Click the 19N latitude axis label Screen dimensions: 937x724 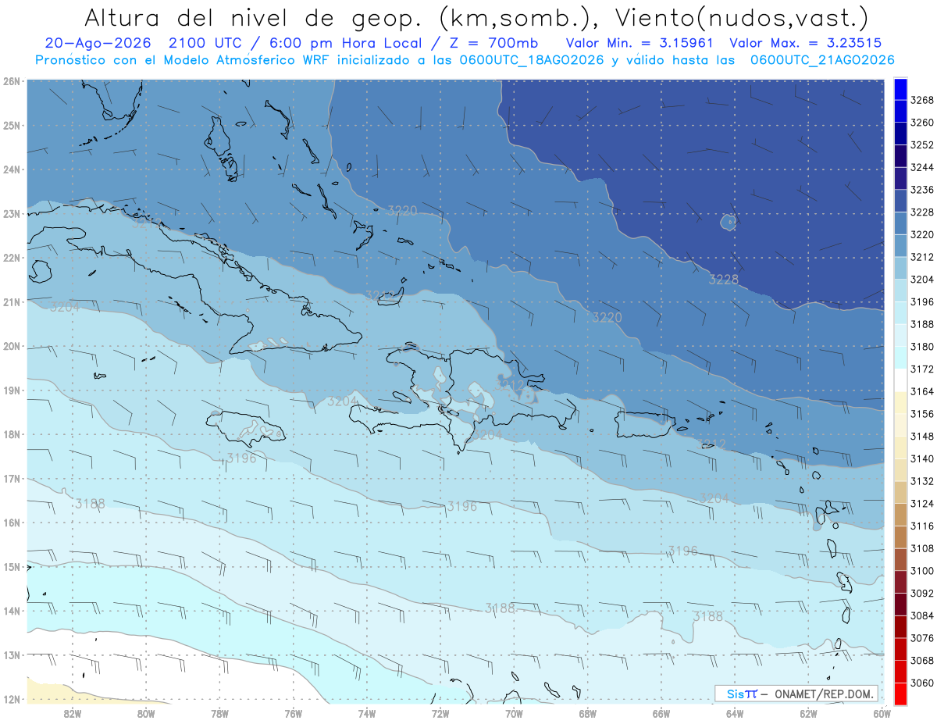(12, 390)
